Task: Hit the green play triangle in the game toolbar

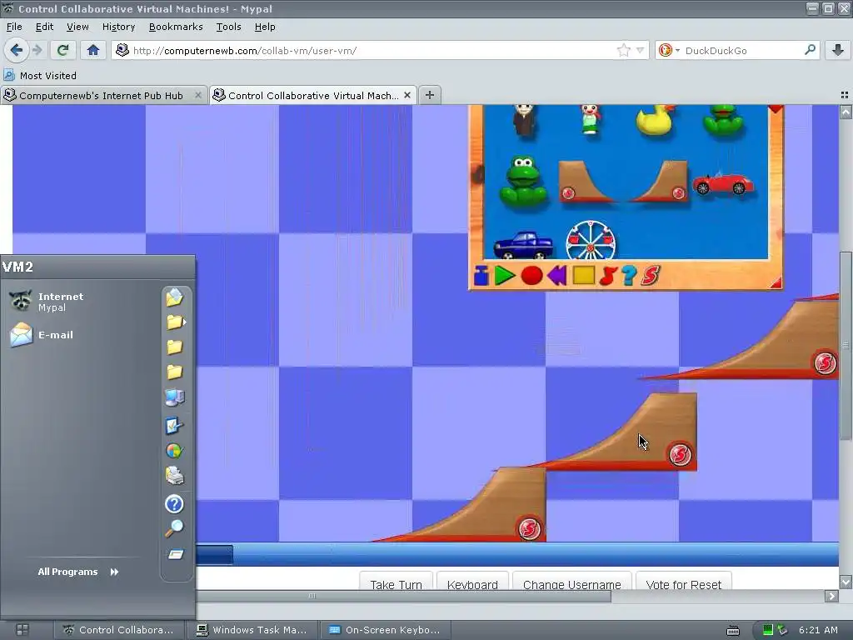Action: click(x=504, y=276)
